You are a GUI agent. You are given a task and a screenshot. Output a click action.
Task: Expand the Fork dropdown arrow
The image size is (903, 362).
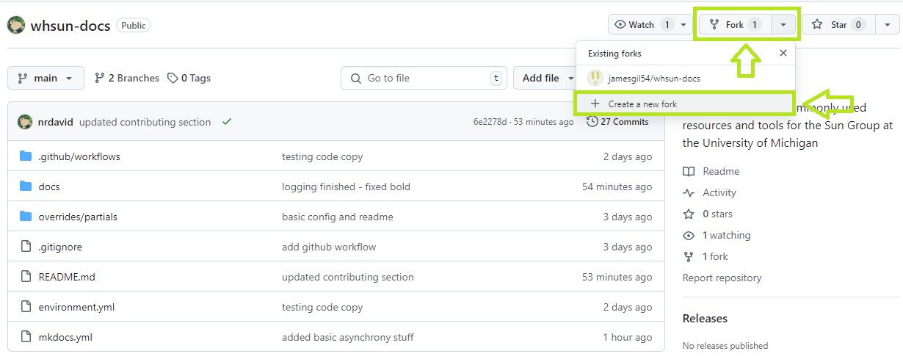[783, 25]
